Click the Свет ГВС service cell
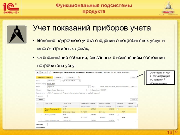This screenshot has width=180, height=135. [x=66, y=117]
